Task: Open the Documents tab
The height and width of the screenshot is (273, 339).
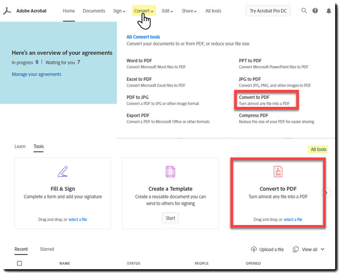Action: tap(94, 11)
